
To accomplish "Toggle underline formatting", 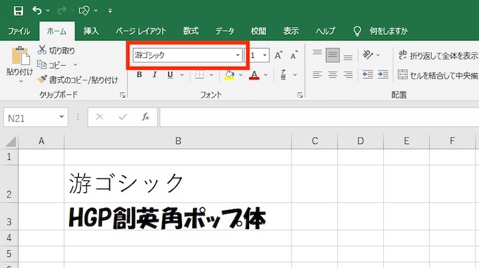I will pyautogui.click(x=170, y=75).
